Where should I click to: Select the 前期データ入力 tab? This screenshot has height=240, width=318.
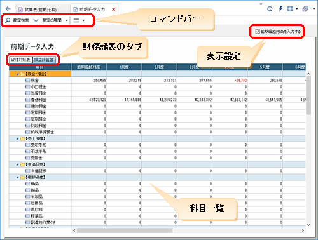pos(92,10)
